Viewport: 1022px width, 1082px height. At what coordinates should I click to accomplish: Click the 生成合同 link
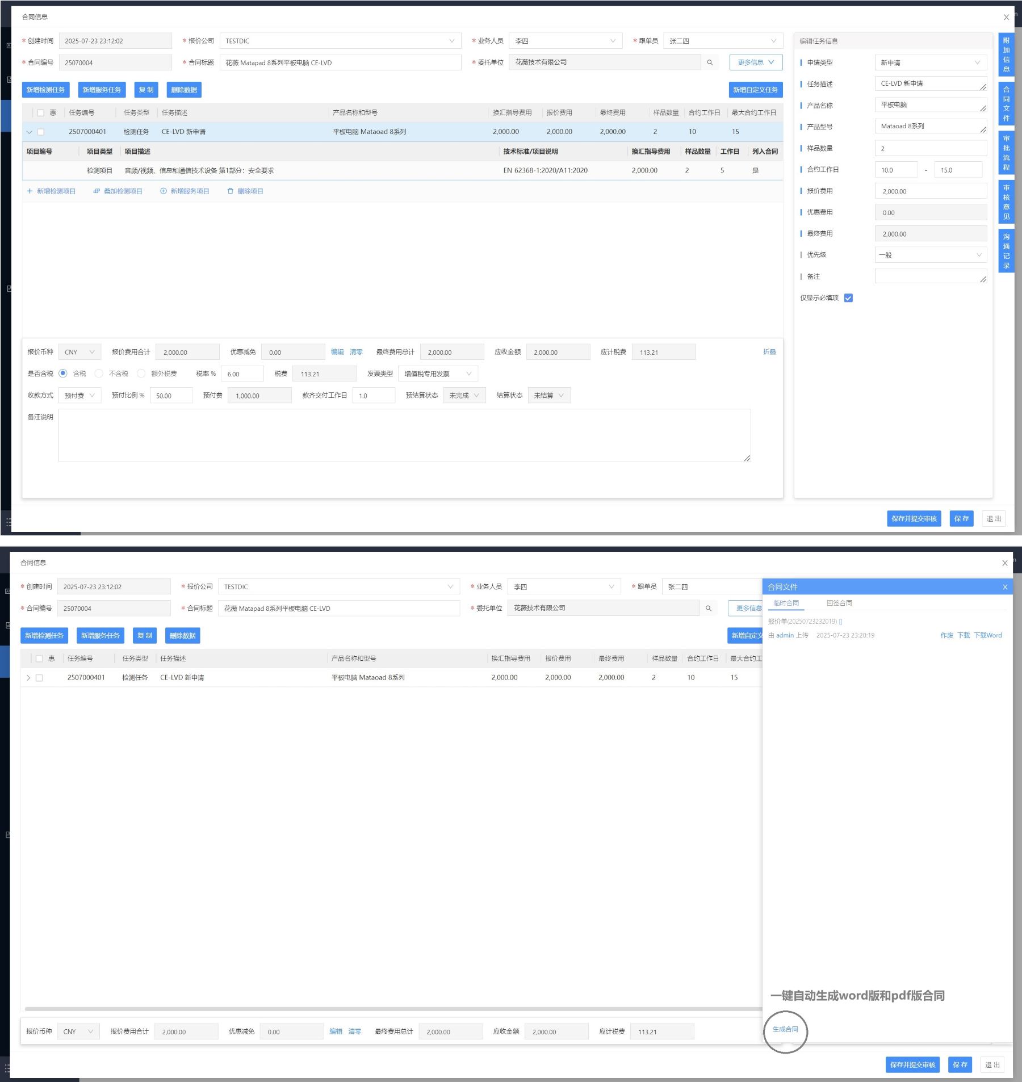coord(785,1029)
